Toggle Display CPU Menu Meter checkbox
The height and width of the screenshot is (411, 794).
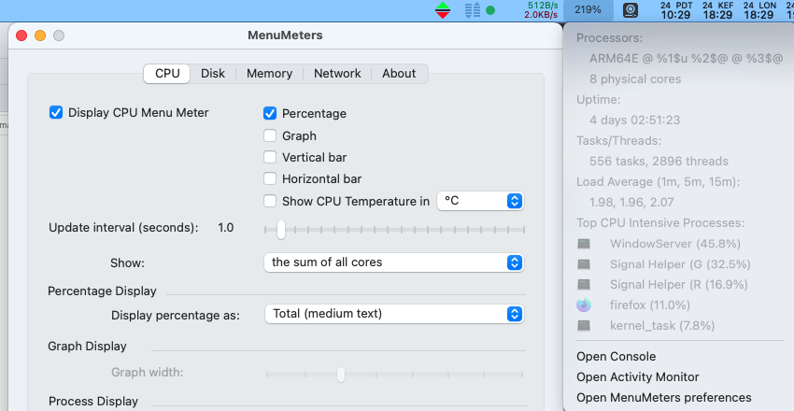tap(56, 112)
